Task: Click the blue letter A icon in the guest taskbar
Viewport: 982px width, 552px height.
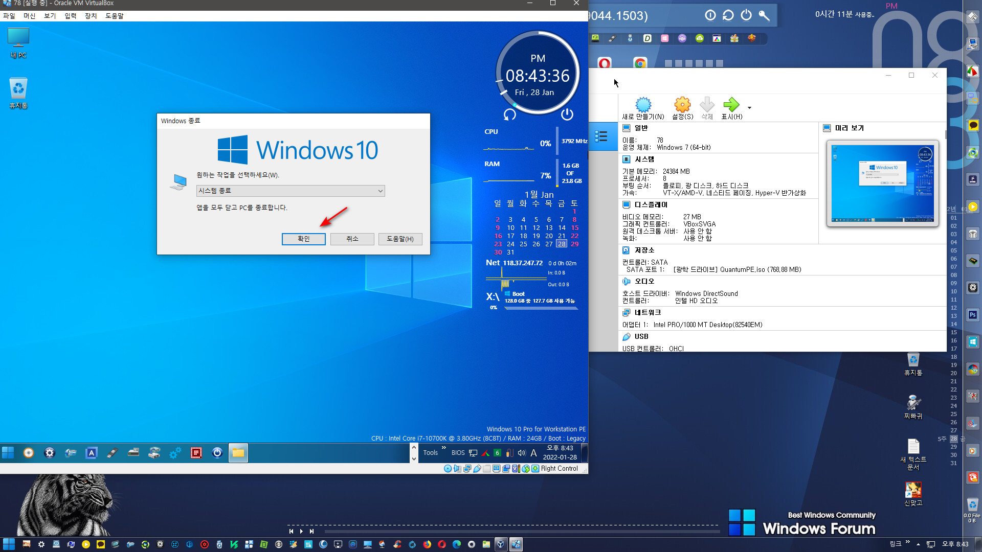Action: 92,453
